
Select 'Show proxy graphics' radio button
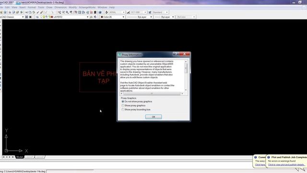pos(123,106)
